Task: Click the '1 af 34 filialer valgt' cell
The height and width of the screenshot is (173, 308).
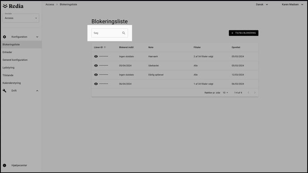Action: [x=203, y=84]
